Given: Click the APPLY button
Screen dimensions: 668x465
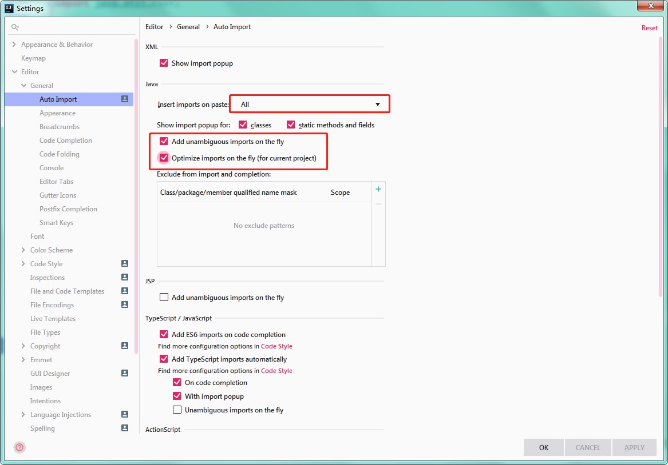Looking at the screenshot, I should tap(634, 447).
